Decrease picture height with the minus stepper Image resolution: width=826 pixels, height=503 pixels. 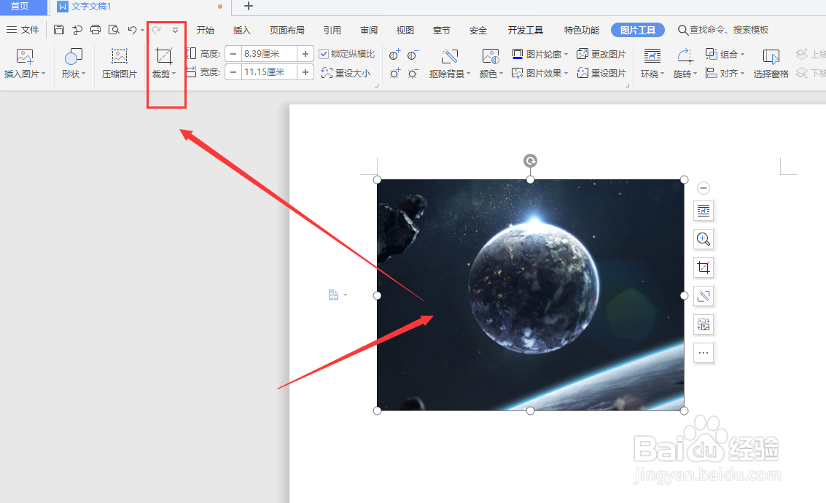coord(233,53)
